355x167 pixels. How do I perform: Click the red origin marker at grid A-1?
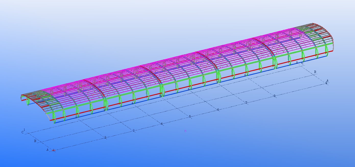[54, 150]
